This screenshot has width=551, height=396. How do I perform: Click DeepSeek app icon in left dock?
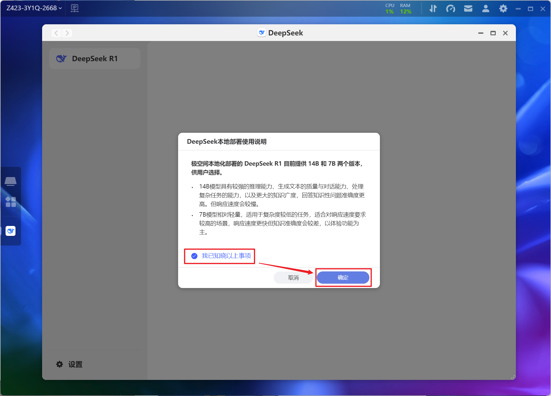11,231
